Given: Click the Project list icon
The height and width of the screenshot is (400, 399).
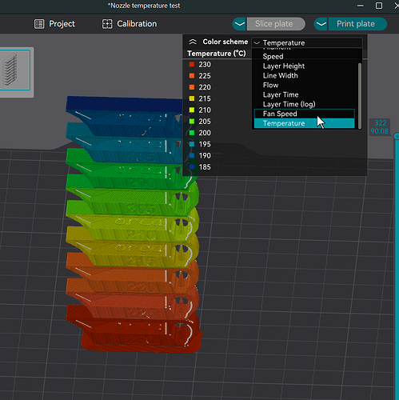Looking at the screenshot, I should click(x=39, y=24).
